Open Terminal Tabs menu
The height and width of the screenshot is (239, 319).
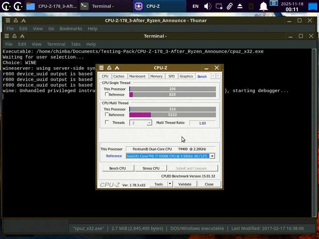76,44
